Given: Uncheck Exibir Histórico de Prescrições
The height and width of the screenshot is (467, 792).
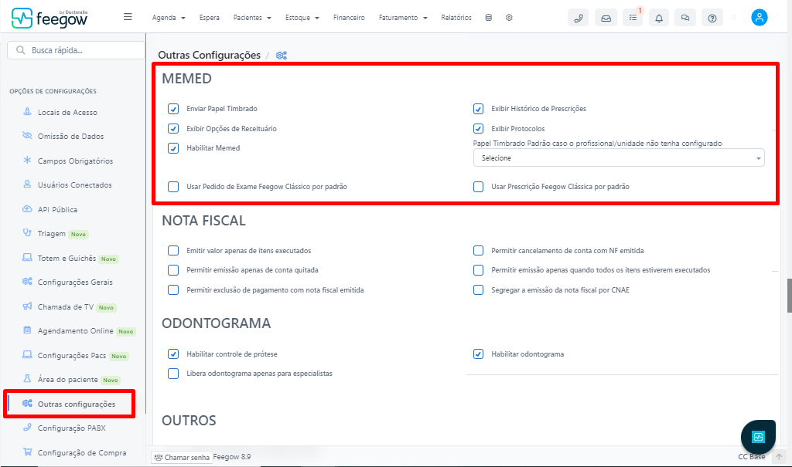Looking at the screenshot, I should coord(478,109).
